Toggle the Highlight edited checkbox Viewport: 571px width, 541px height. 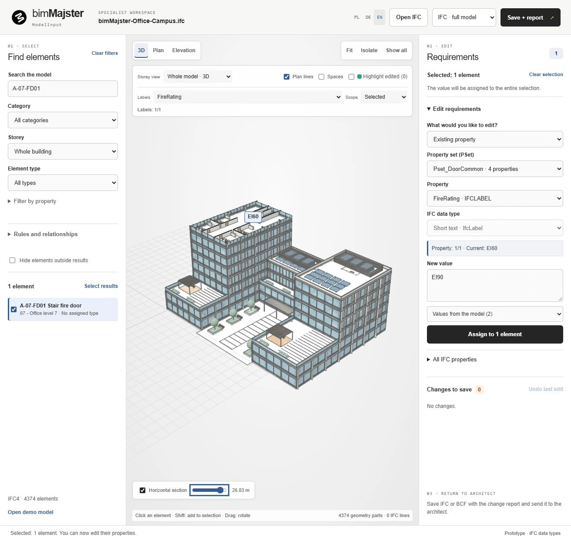pos(351,77)
